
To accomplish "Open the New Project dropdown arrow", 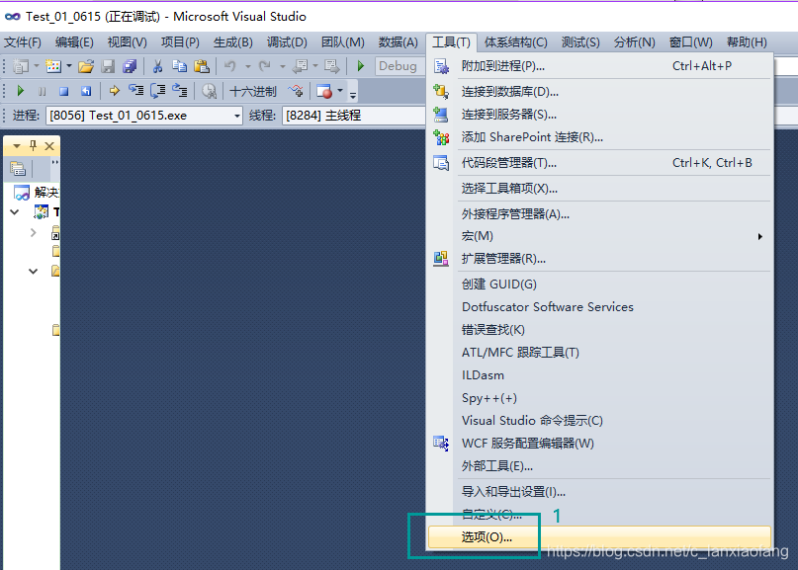I will (37, 66).
